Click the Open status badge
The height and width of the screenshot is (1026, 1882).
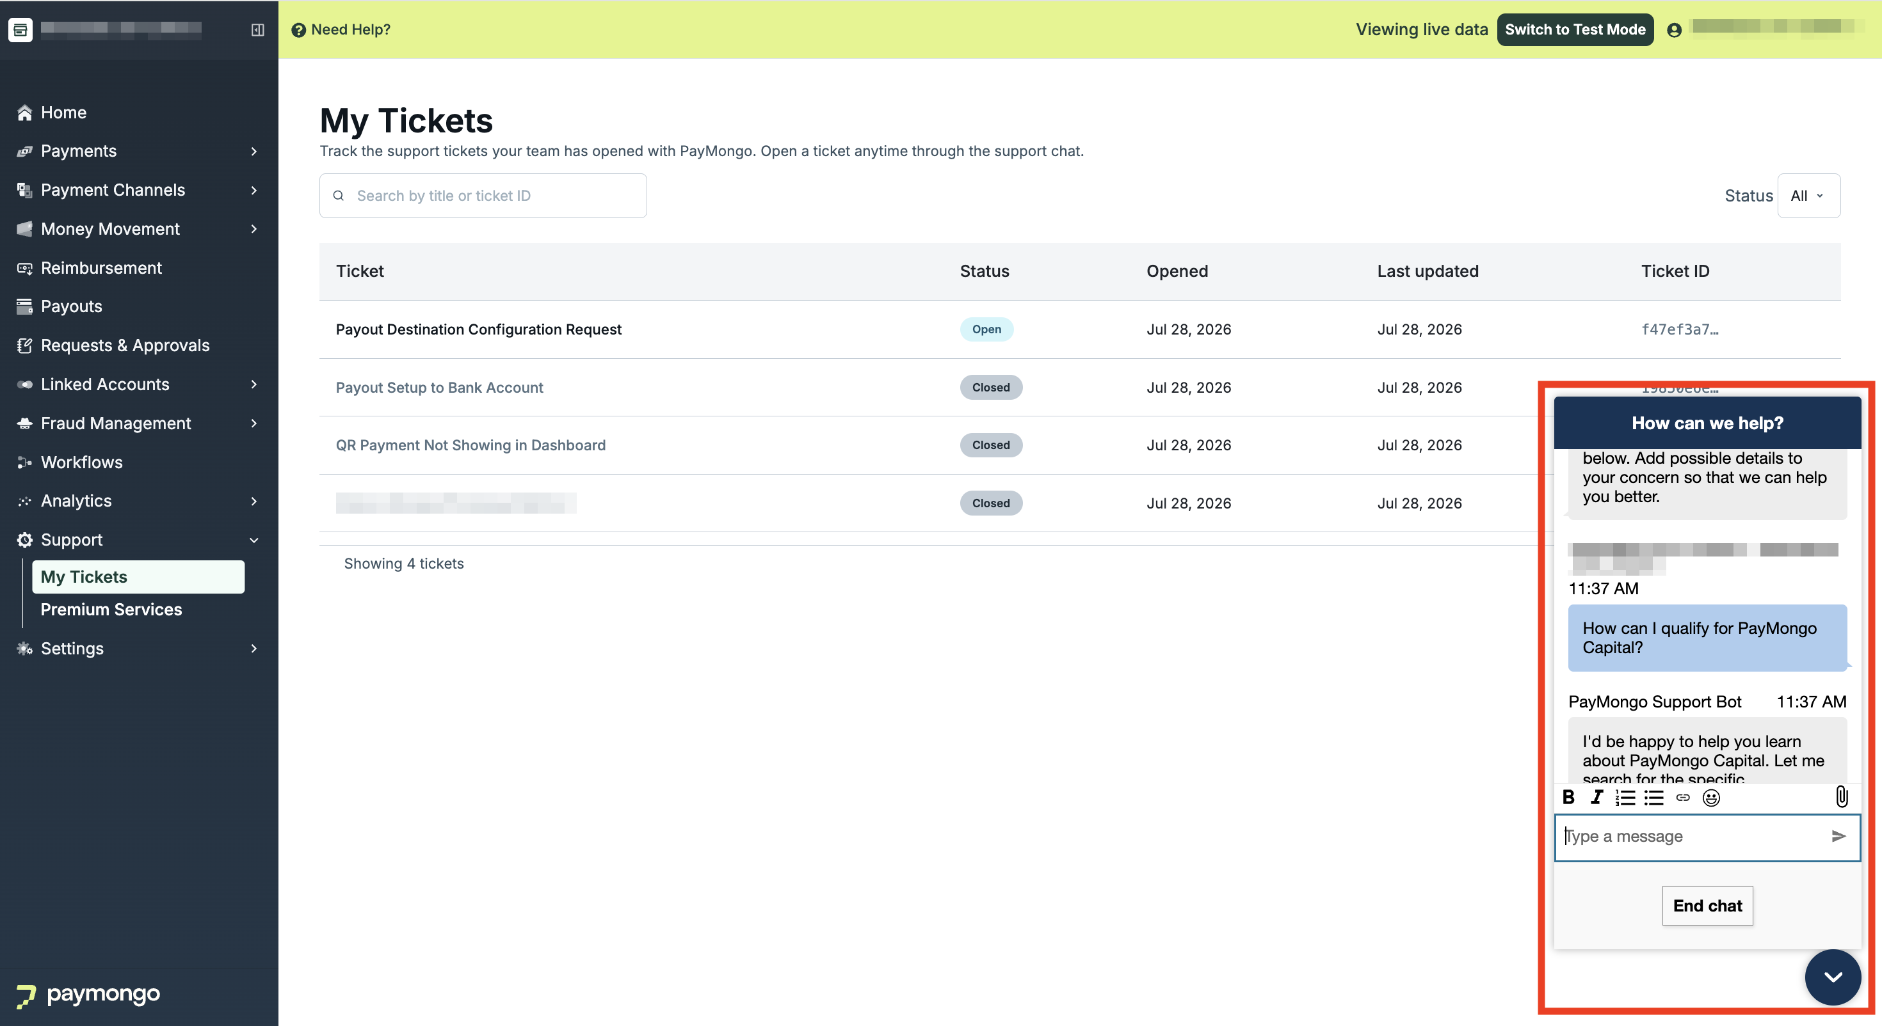point(986,329)
